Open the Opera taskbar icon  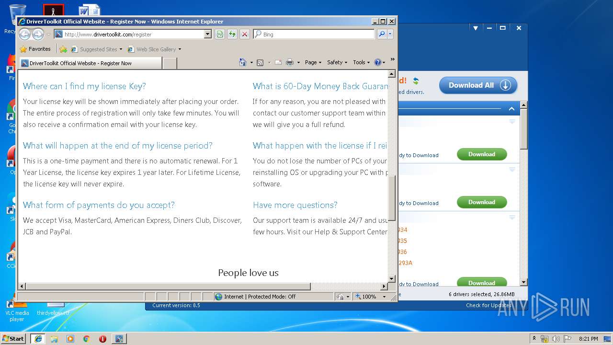tap(102, 339)
